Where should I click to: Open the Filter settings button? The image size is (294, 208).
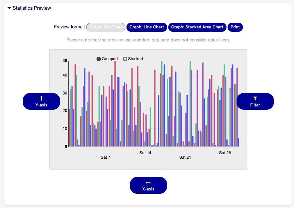255,101
